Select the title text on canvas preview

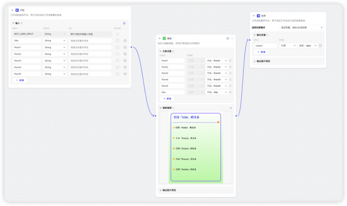pyautogui.click(x=187, y=117)
